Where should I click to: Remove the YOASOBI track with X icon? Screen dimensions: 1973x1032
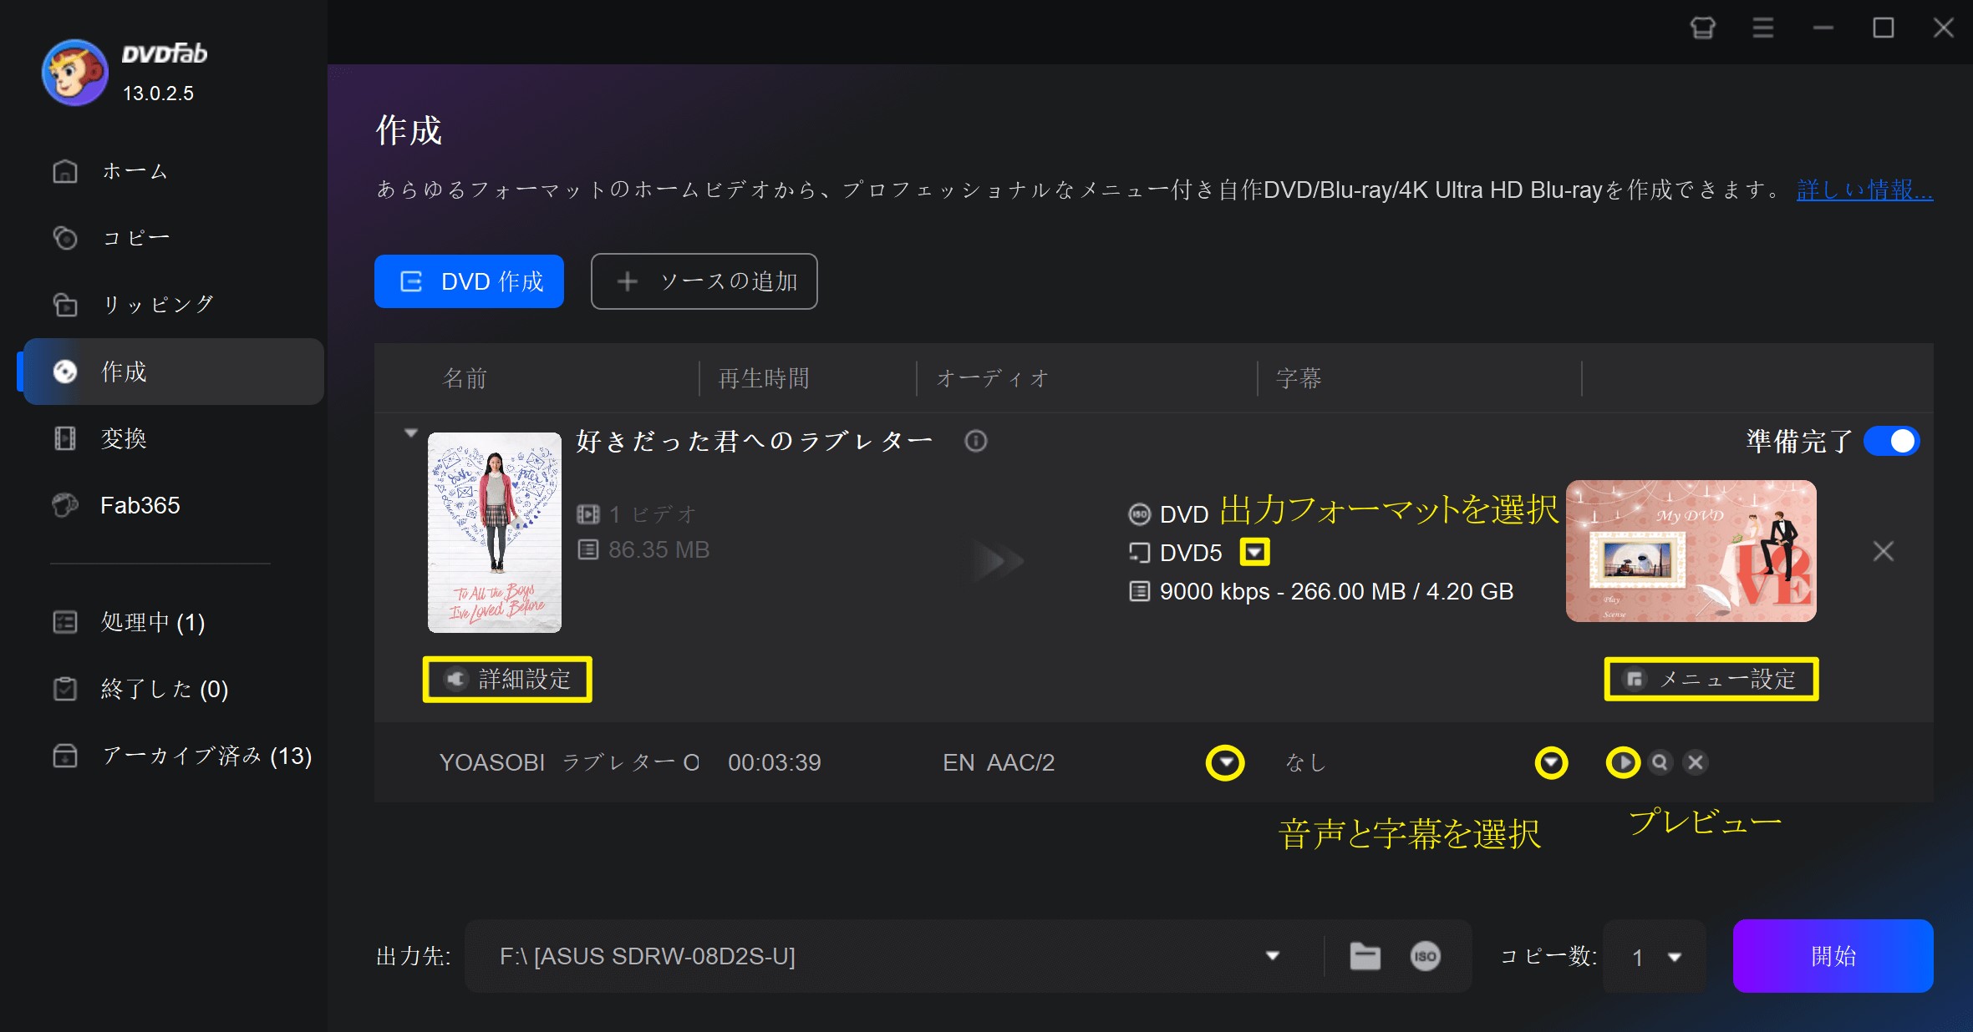point(1696,762)
